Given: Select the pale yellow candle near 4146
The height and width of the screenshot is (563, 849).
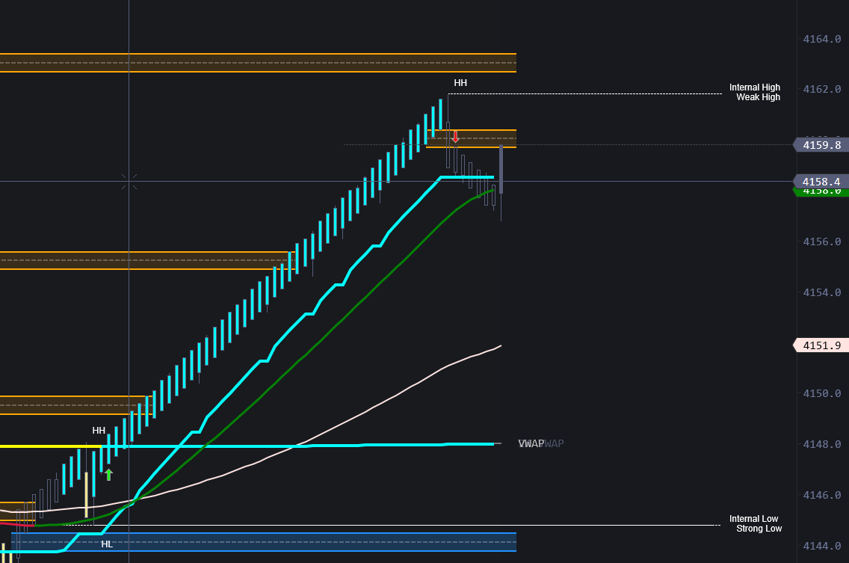Looking at the screenshot, I should pos(86,493).
